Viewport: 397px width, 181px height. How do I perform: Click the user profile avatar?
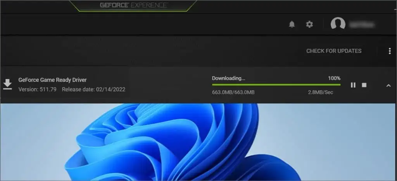click(338, 24)
